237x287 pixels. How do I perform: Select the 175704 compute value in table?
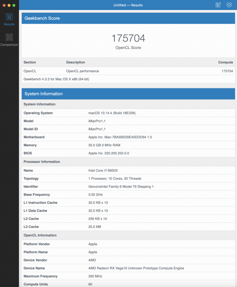[x=227, y=71]
